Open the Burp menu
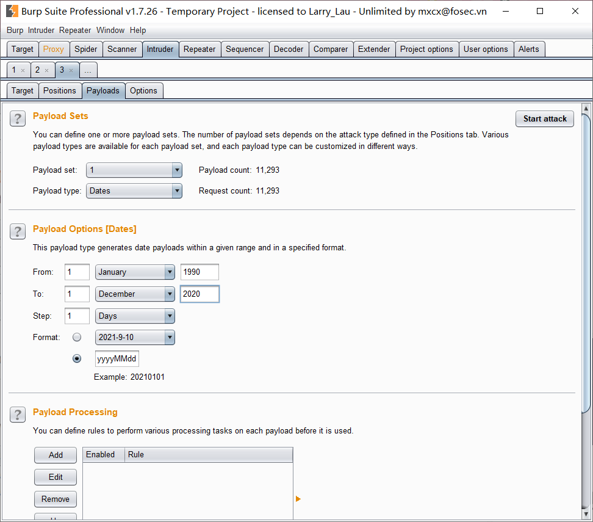The image size is (593, 522). click(x=15, y=30)
